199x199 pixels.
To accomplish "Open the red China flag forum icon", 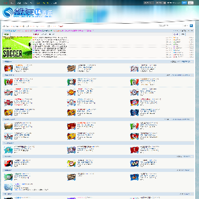I will click(71, 126).
